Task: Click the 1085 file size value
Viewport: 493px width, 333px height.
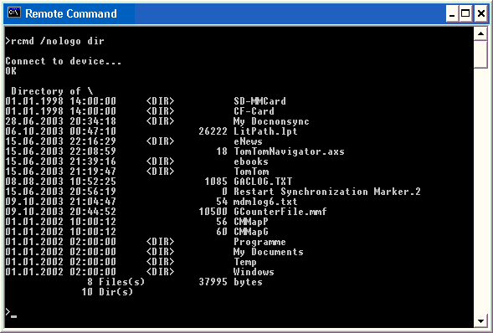Action: click(x=216, y=182)
